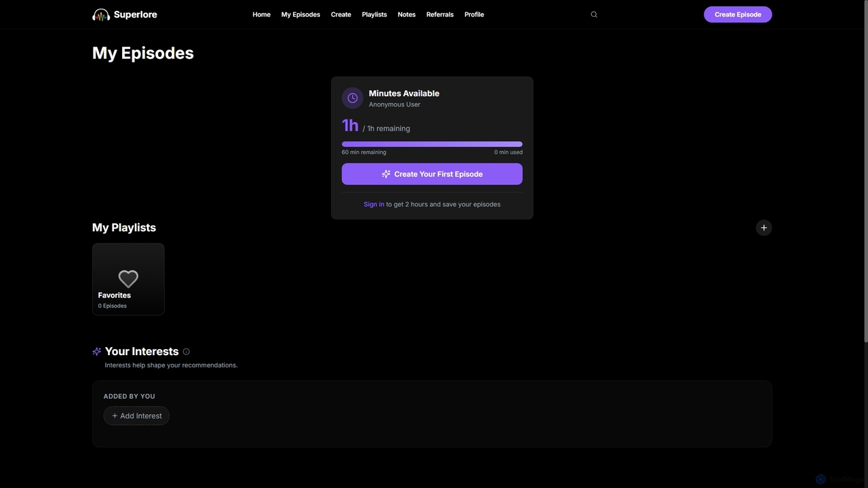Open the My Episodes nav item

click(x=300, y=14)
